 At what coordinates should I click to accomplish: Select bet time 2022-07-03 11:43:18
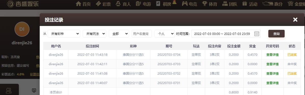[92, 55]
